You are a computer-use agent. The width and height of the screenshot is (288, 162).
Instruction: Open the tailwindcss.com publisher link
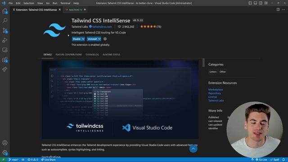click(102, 27)
